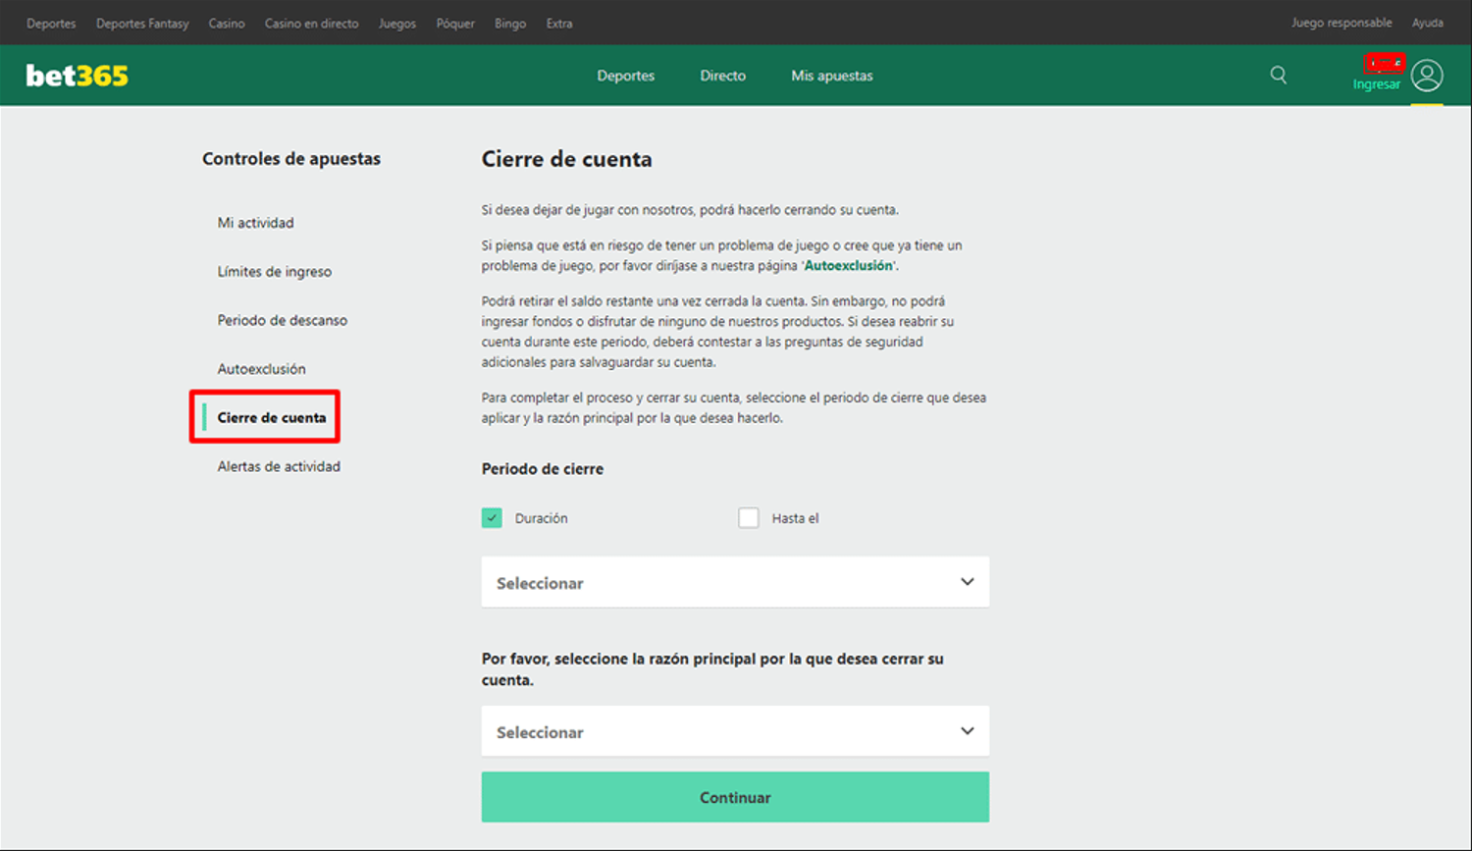Click the Ingresar deposit link
The image size is (1472, 851).
point(1377,84)
